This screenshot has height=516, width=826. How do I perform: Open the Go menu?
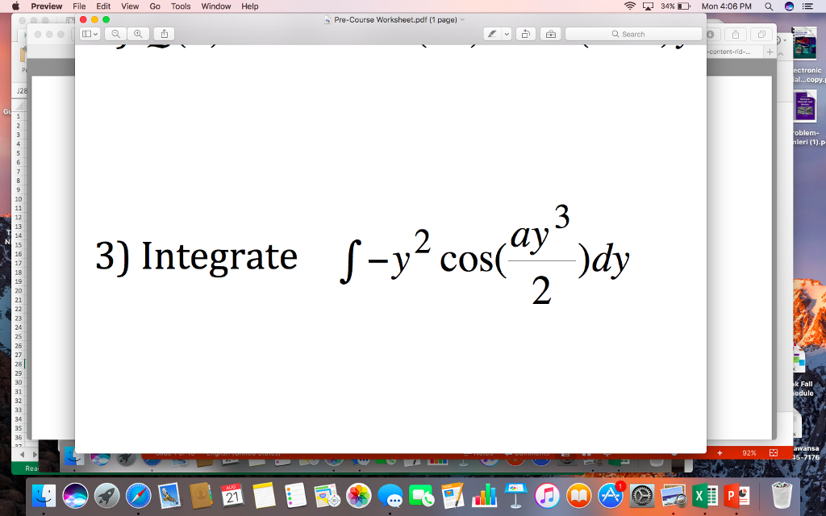coord(154,6)
